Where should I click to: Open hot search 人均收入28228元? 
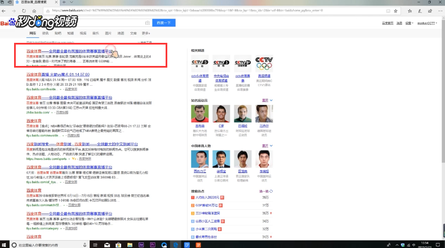tap(207, 197)
